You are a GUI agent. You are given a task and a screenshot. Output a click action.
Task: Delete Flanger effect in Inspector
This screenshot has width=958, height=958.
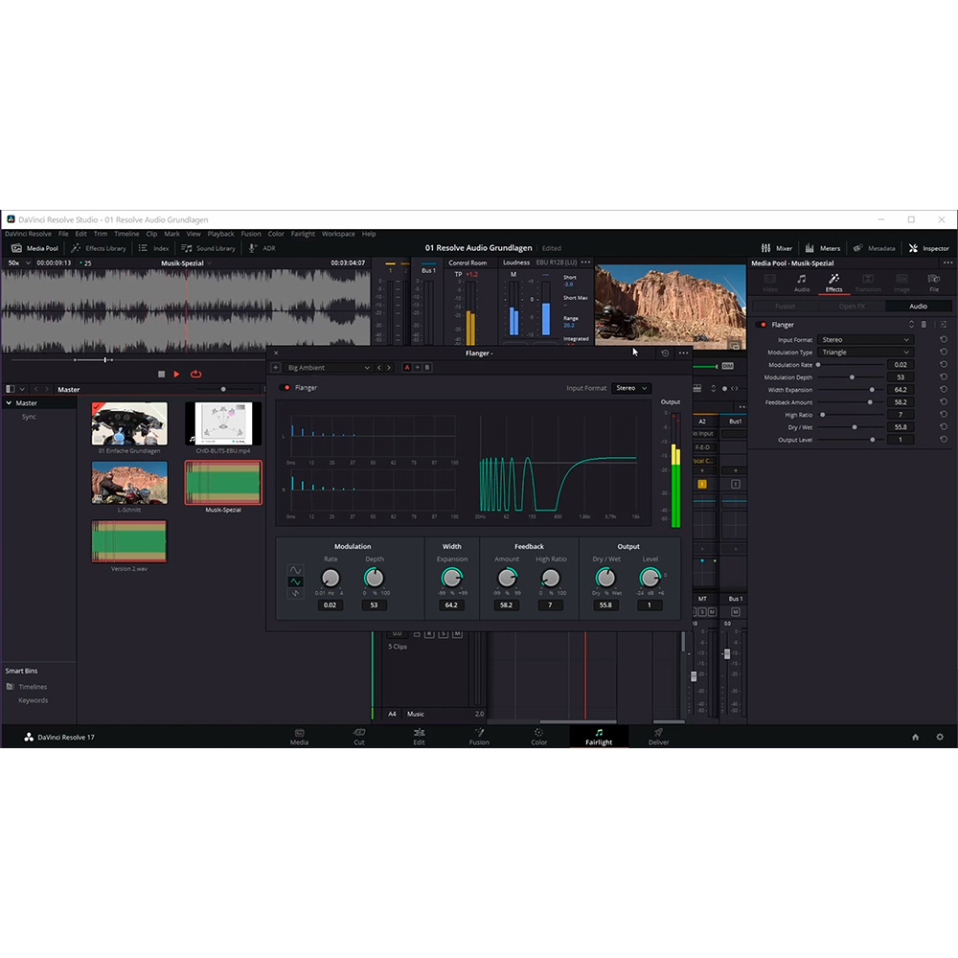(x=924, y=325)
